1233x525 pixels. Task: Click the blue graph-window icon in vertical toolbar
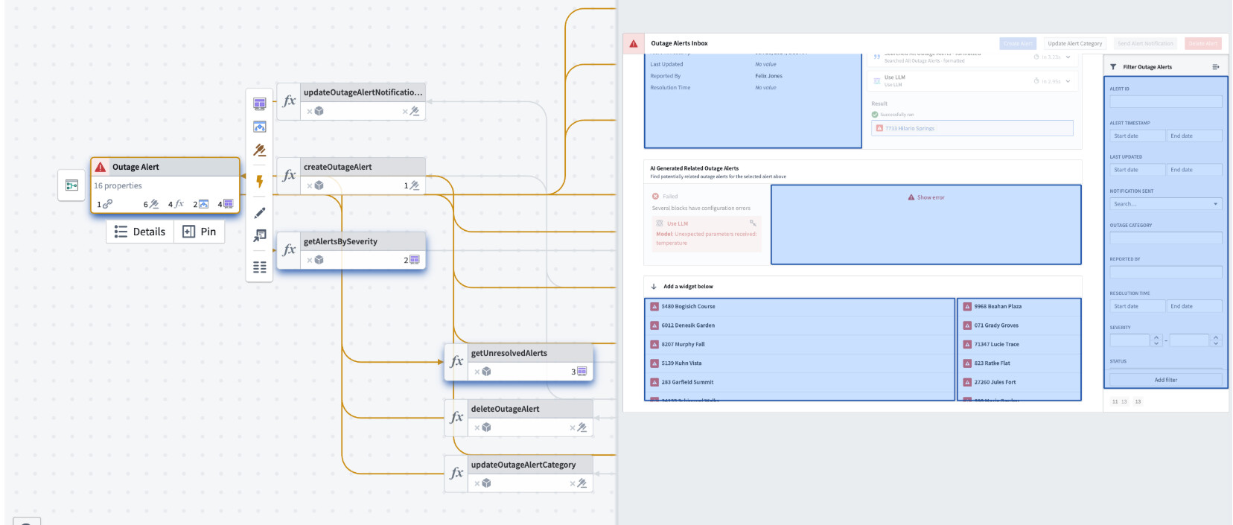260,127
